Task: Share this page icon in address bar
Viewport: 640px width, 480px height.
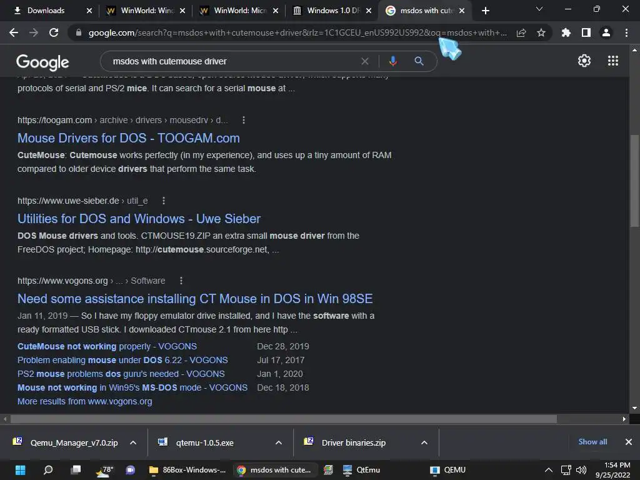Action: coord(521,32)
